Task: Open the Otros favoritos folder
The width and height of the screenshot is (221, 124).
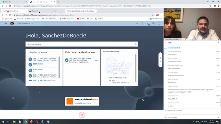Action: coord(156,19)
